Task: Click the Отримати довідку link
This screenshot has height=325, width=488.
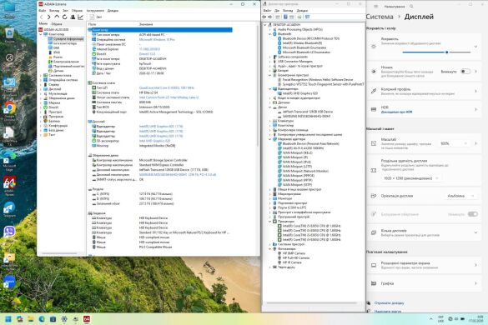Action: [389, 303]
